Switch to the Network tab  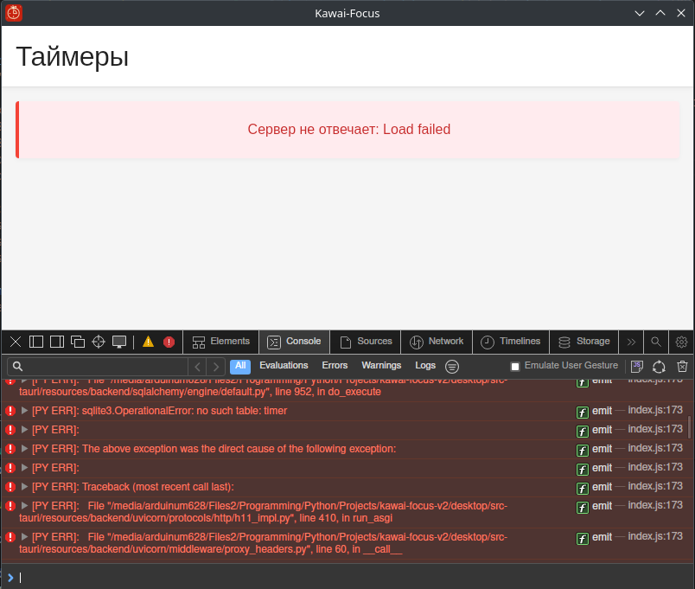pos(437,342)
